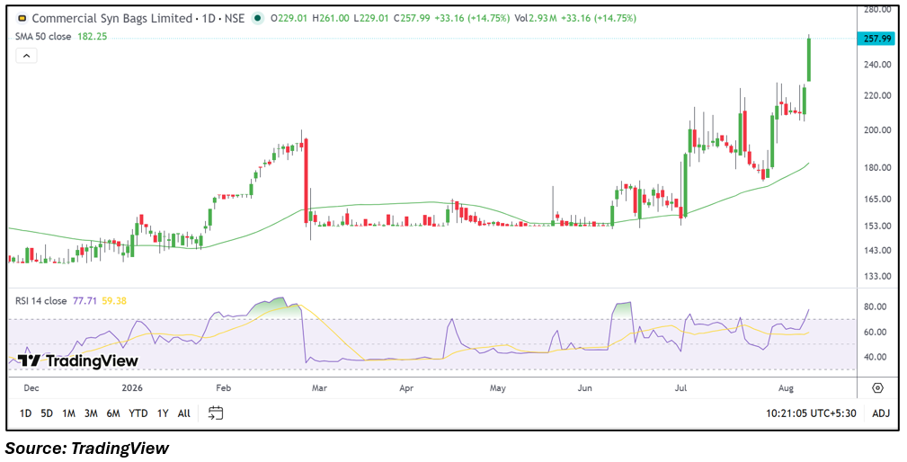Open the date range calendar icon
907x462 pixels.
216,413
